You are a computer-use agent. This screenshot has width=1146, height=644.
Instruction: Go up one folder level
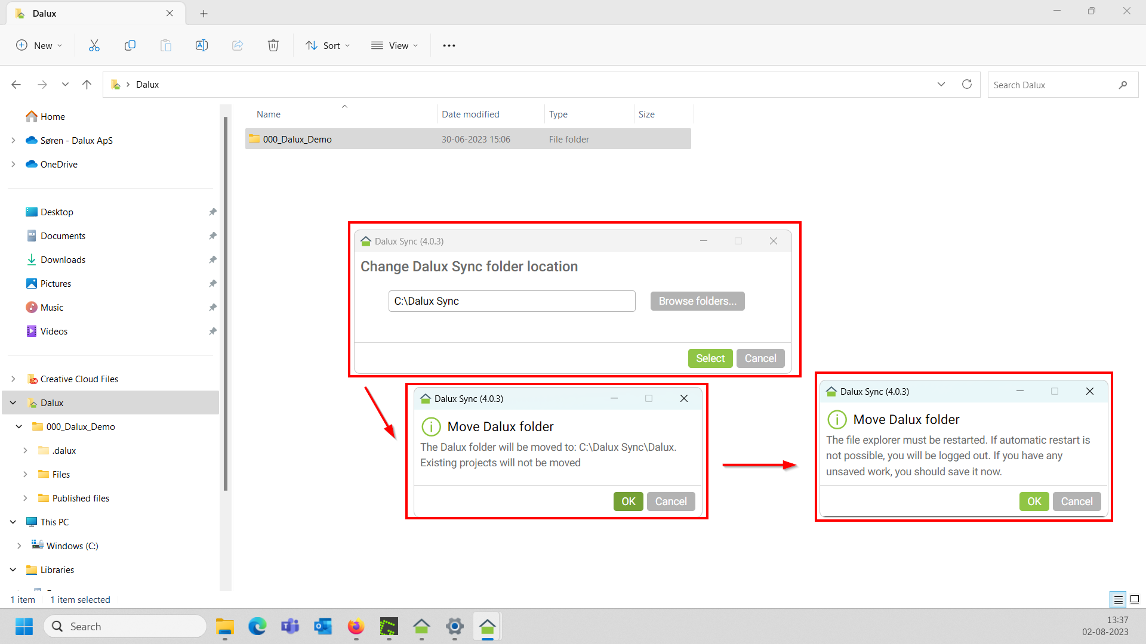coord(87,85)
